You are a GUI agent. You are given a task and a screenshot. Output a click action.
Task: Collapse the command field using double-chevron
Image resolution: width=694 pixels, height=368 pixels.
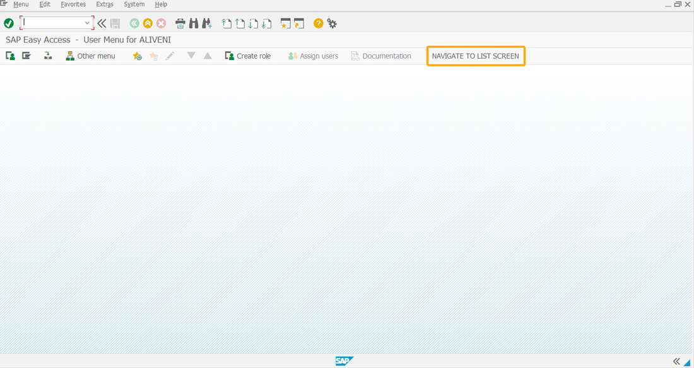[102, 23]
